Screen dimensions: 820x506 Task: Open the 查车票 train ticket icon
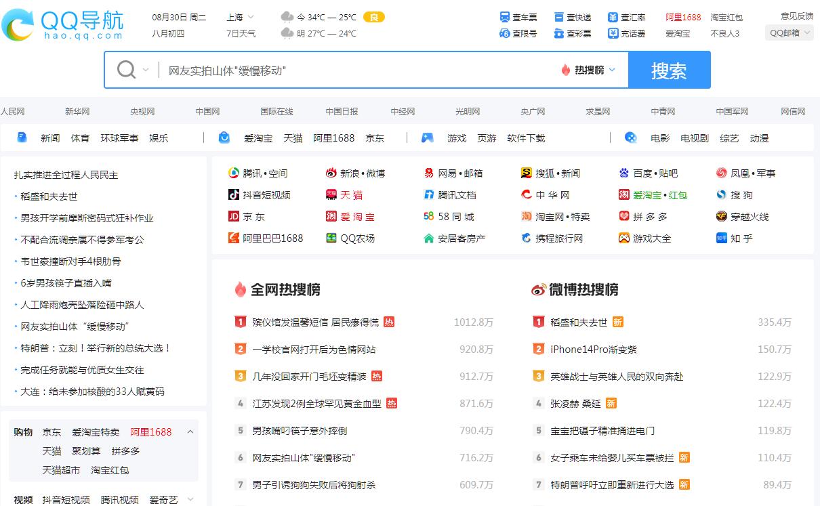(x=504, y=17)
